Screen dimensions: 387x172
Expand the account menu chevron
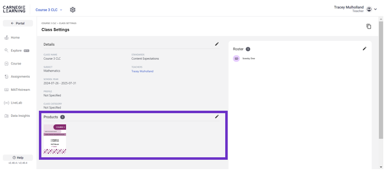point(376,9)
